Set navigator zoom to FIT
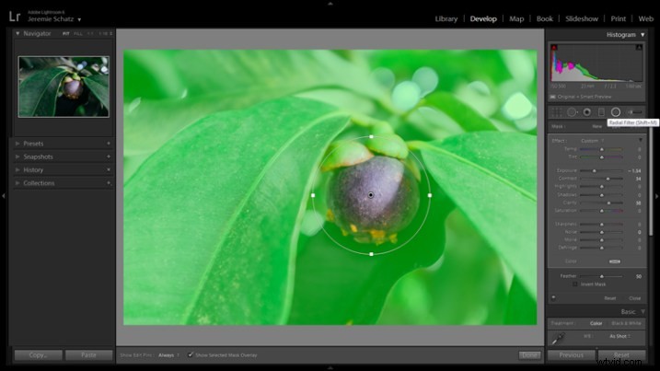 [x=66, y=34]
